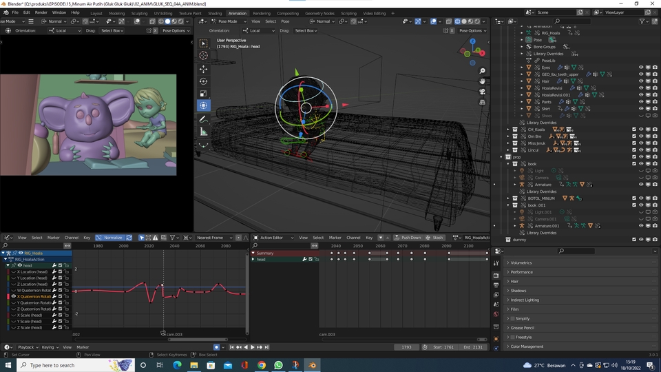The height and width of the screenshot is (372, 661).
Task: Open the Local orientation dropdown in the right viewport
Action: 259,30
